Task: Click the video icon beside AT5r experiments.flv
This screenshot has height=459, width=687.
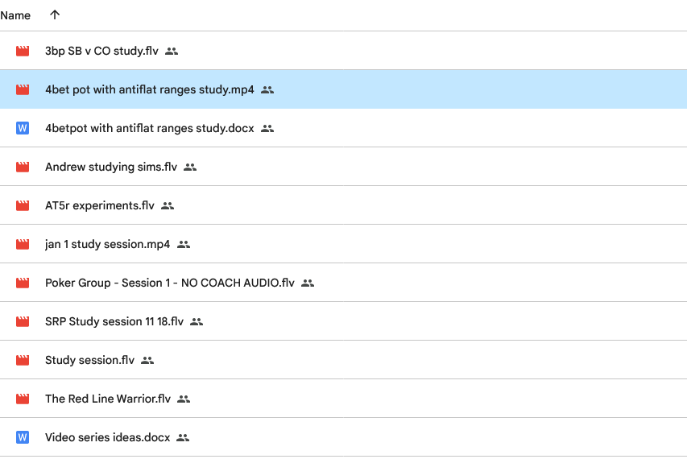Action: click(x=23, y=206)
